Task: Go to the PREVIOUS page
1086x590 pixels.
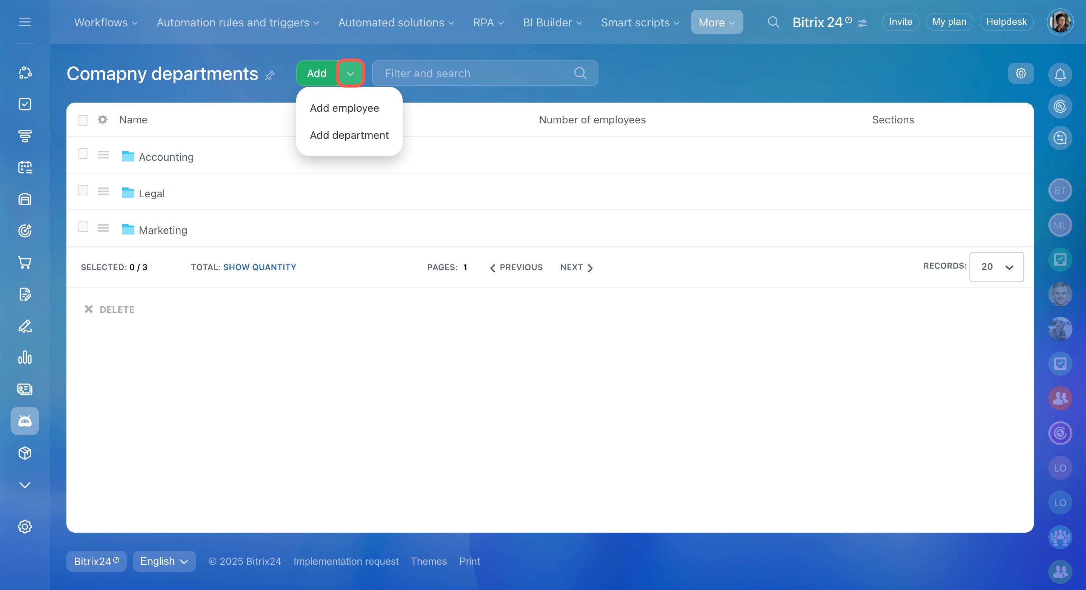Action: point(517,267)
